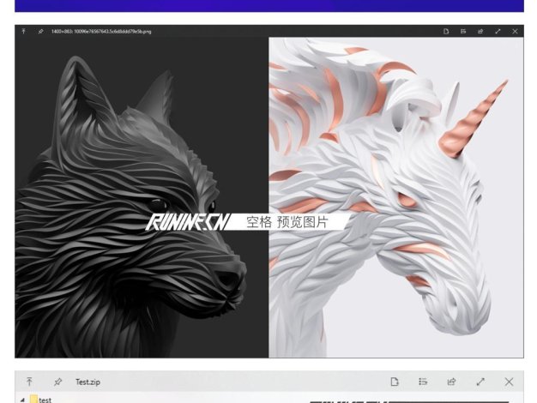Click the PNG filename in the dark title bar
The image size is (537, 403).
tap(101, 32)
